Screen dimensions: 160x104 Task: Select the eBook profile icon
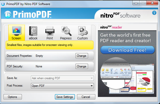(33, 33)
